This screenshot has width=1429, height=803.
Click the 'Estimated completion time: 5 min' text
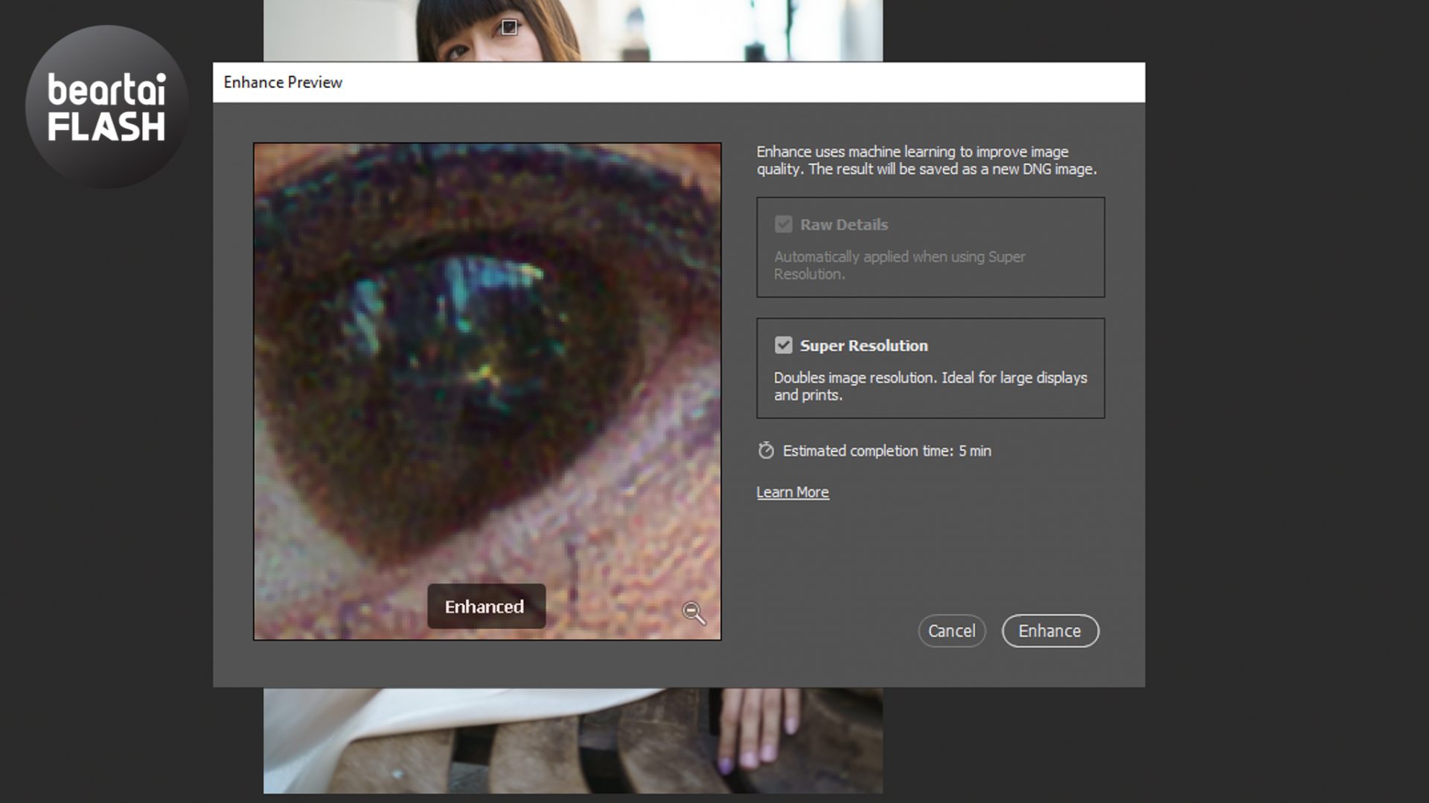(886, 451)
